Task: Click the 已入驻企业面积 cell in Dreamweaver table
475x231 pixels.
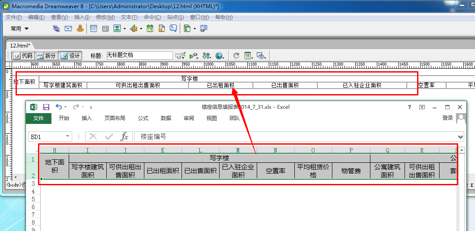Action: click(x=362, y=85)
